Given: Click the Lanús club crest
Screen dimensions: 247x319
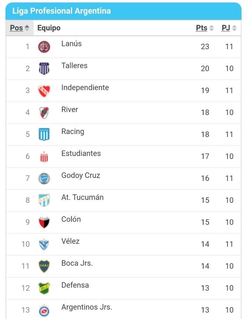Looking at the screenshot, I should pos(44,47).
